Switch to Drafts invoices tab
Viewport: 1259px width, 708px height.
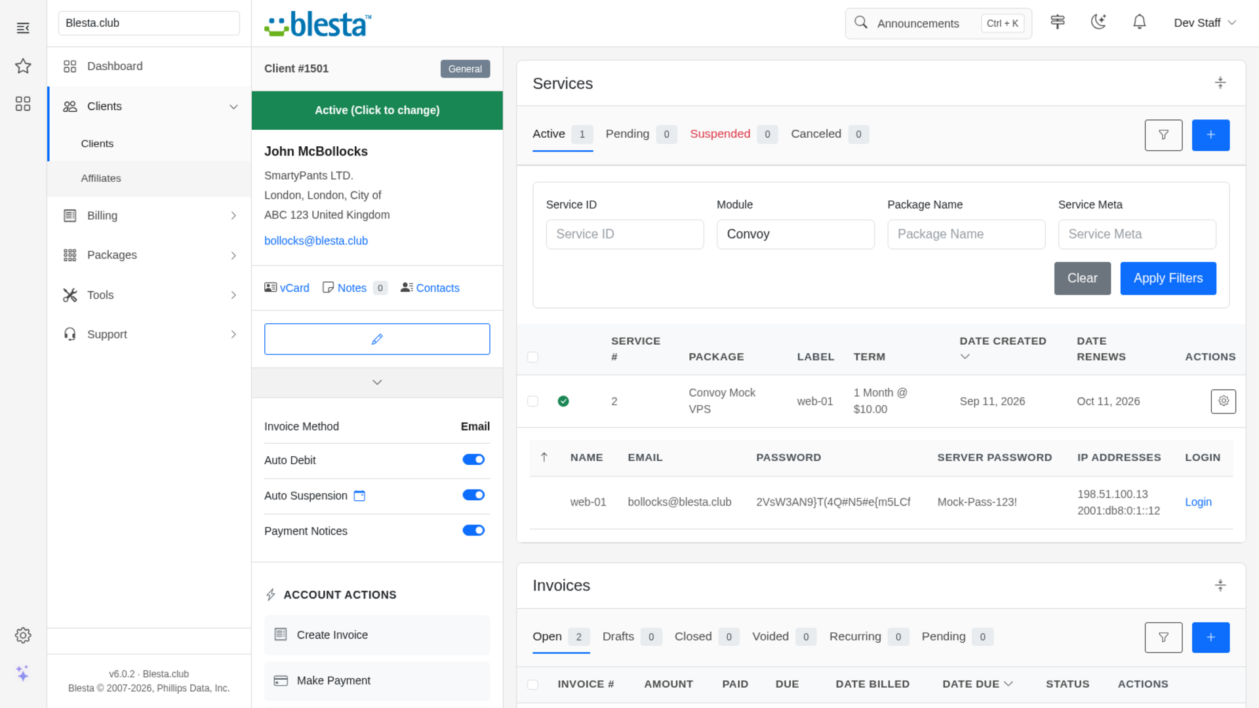[632, 637]
